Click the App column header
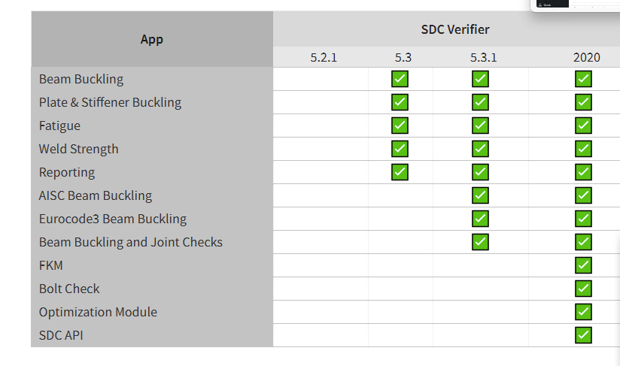 152,39
